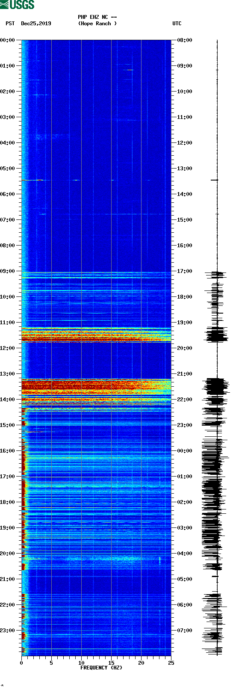236x690 pixels.
Task: Select the Dec25,2019 date text
Action: 36,24
